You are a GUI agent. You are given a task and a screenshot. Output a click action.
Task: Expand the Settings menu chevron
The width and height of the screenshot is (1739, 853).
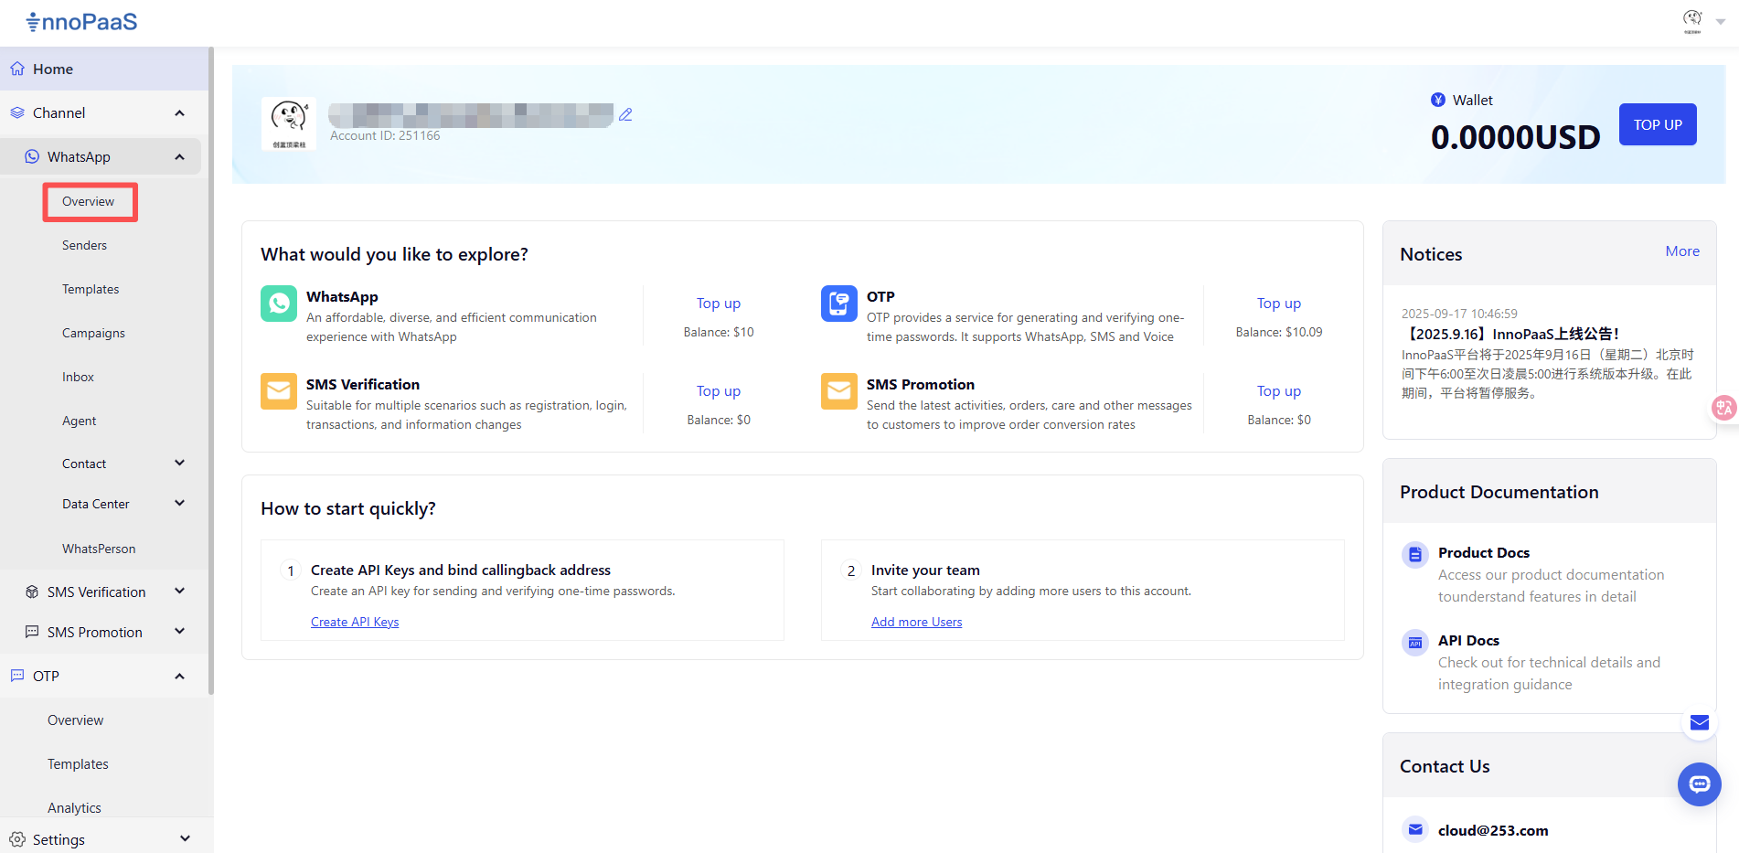[185, 838]
